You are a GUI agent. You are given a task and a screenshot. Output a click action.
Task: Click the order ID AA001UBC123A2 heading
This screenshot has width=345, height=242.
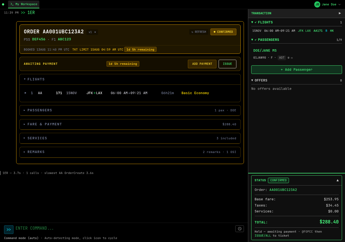[54, 32]
